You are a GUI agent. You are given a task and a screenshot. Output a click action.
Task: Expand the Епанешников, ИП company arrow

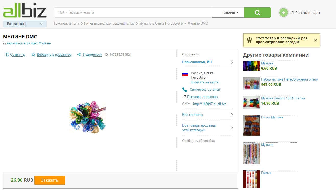tap(231, 62)
